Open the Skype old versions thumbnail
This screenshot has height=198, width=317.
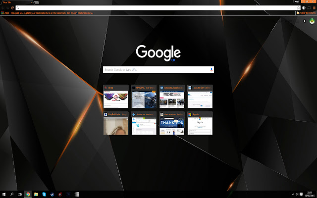pos(144,123)
